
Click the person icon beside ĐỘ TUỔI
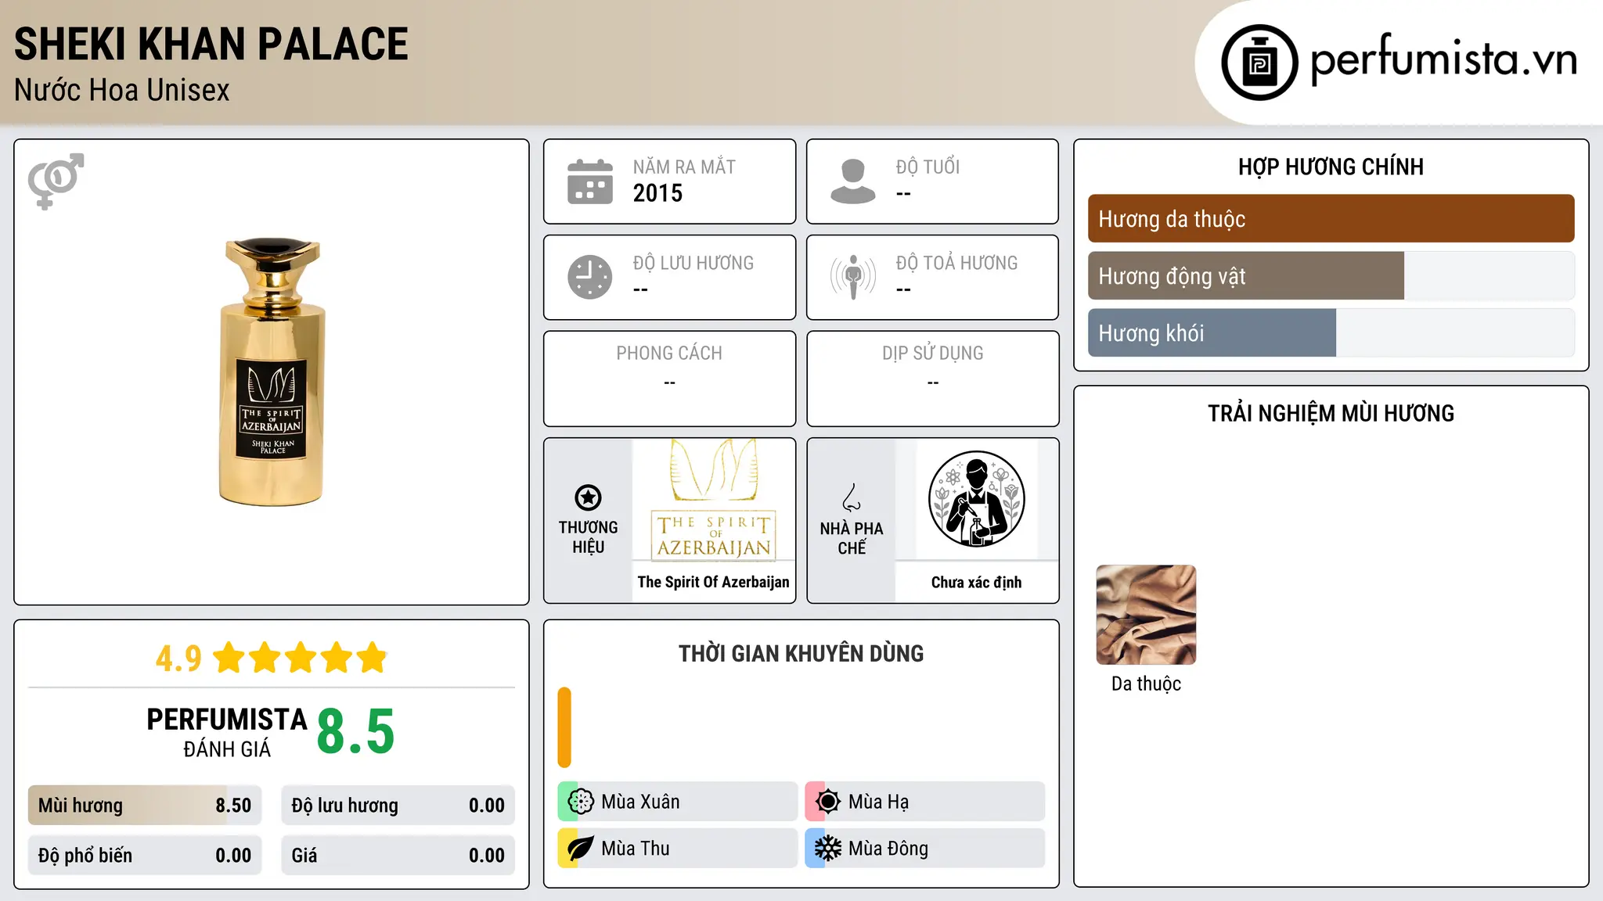click(x=853, y=181)
